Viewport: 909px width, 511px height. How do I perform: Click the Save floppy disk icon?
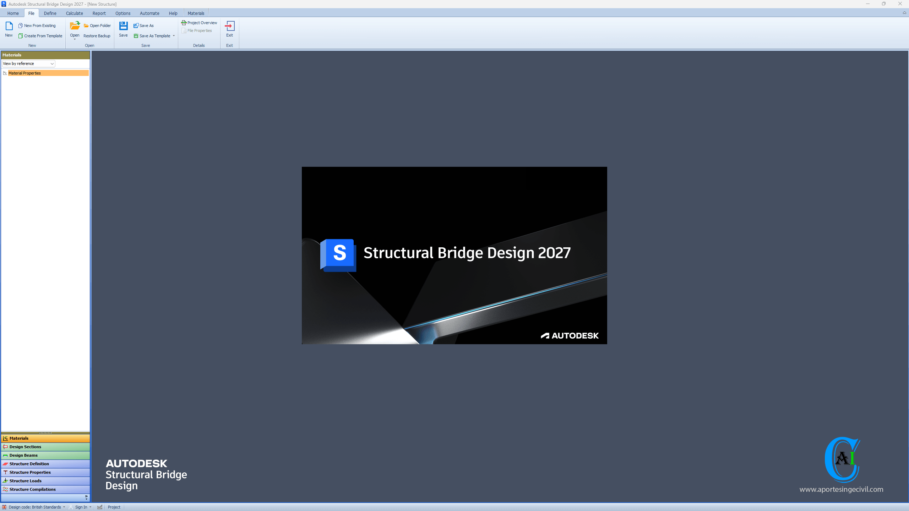coord(123,26)
